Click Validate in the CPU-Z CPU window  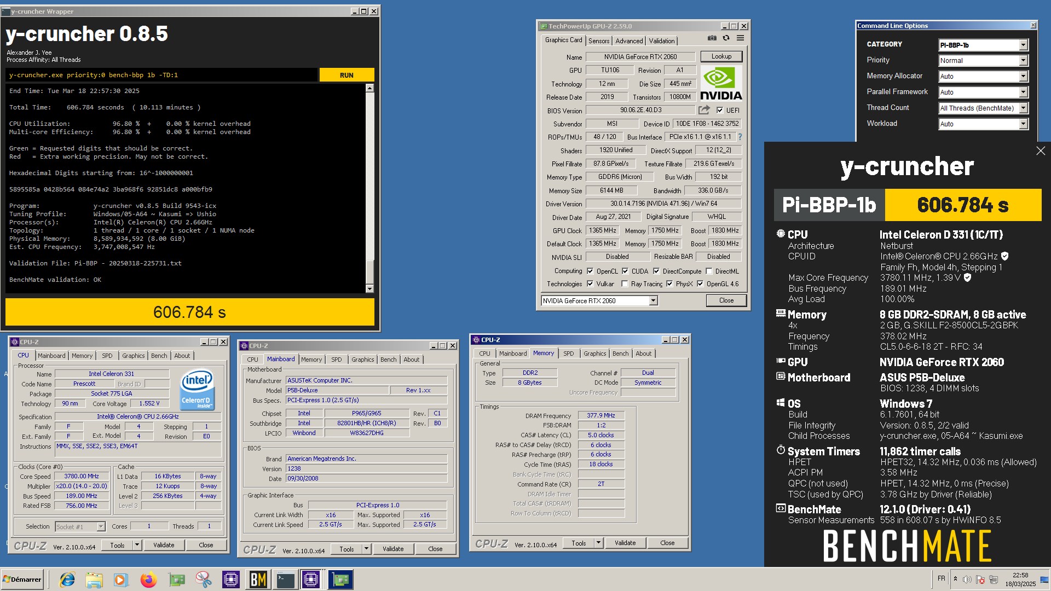pos(164,545)
